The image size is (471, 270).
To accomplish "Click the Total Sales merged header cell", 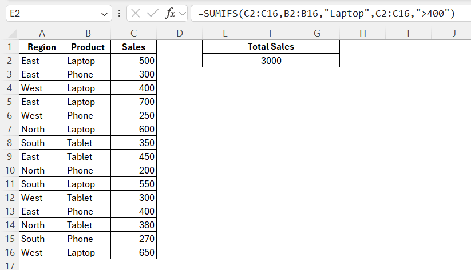I will point(271,47).
